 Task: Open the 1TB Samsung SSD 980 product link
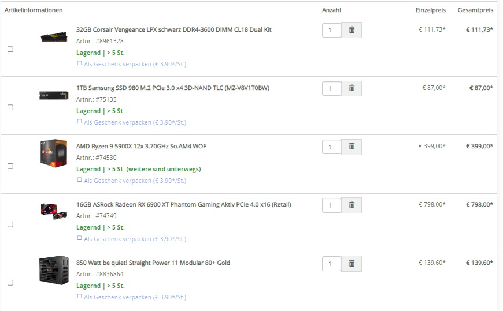pyautogui.click(x=173, y=88)
